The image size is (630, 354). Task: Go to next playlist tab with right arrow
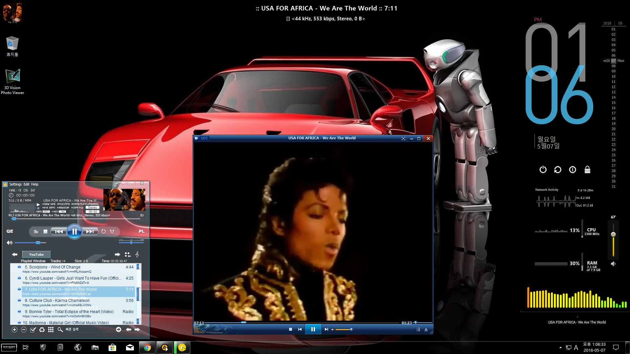117,254
